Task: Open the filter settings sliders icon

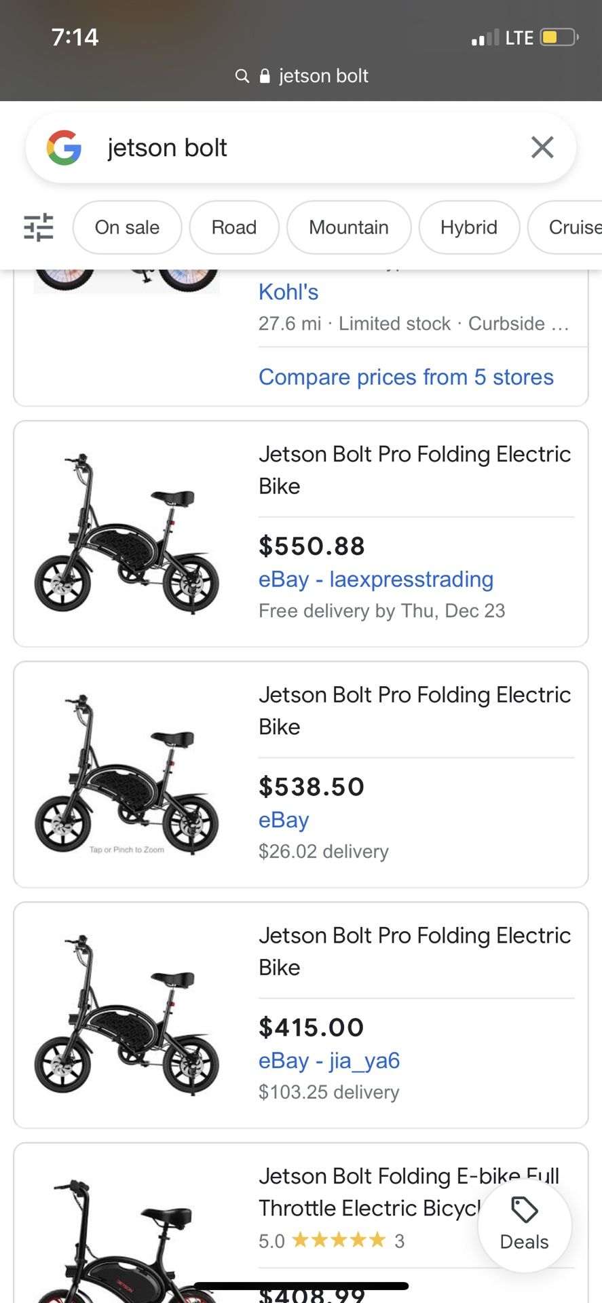Action: coord(38,227)
